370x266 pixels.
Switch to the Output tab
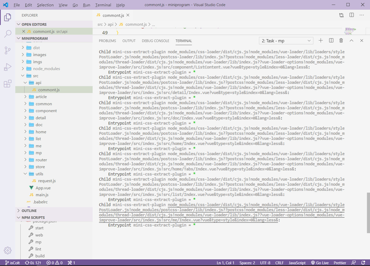[x=129, y=41]
